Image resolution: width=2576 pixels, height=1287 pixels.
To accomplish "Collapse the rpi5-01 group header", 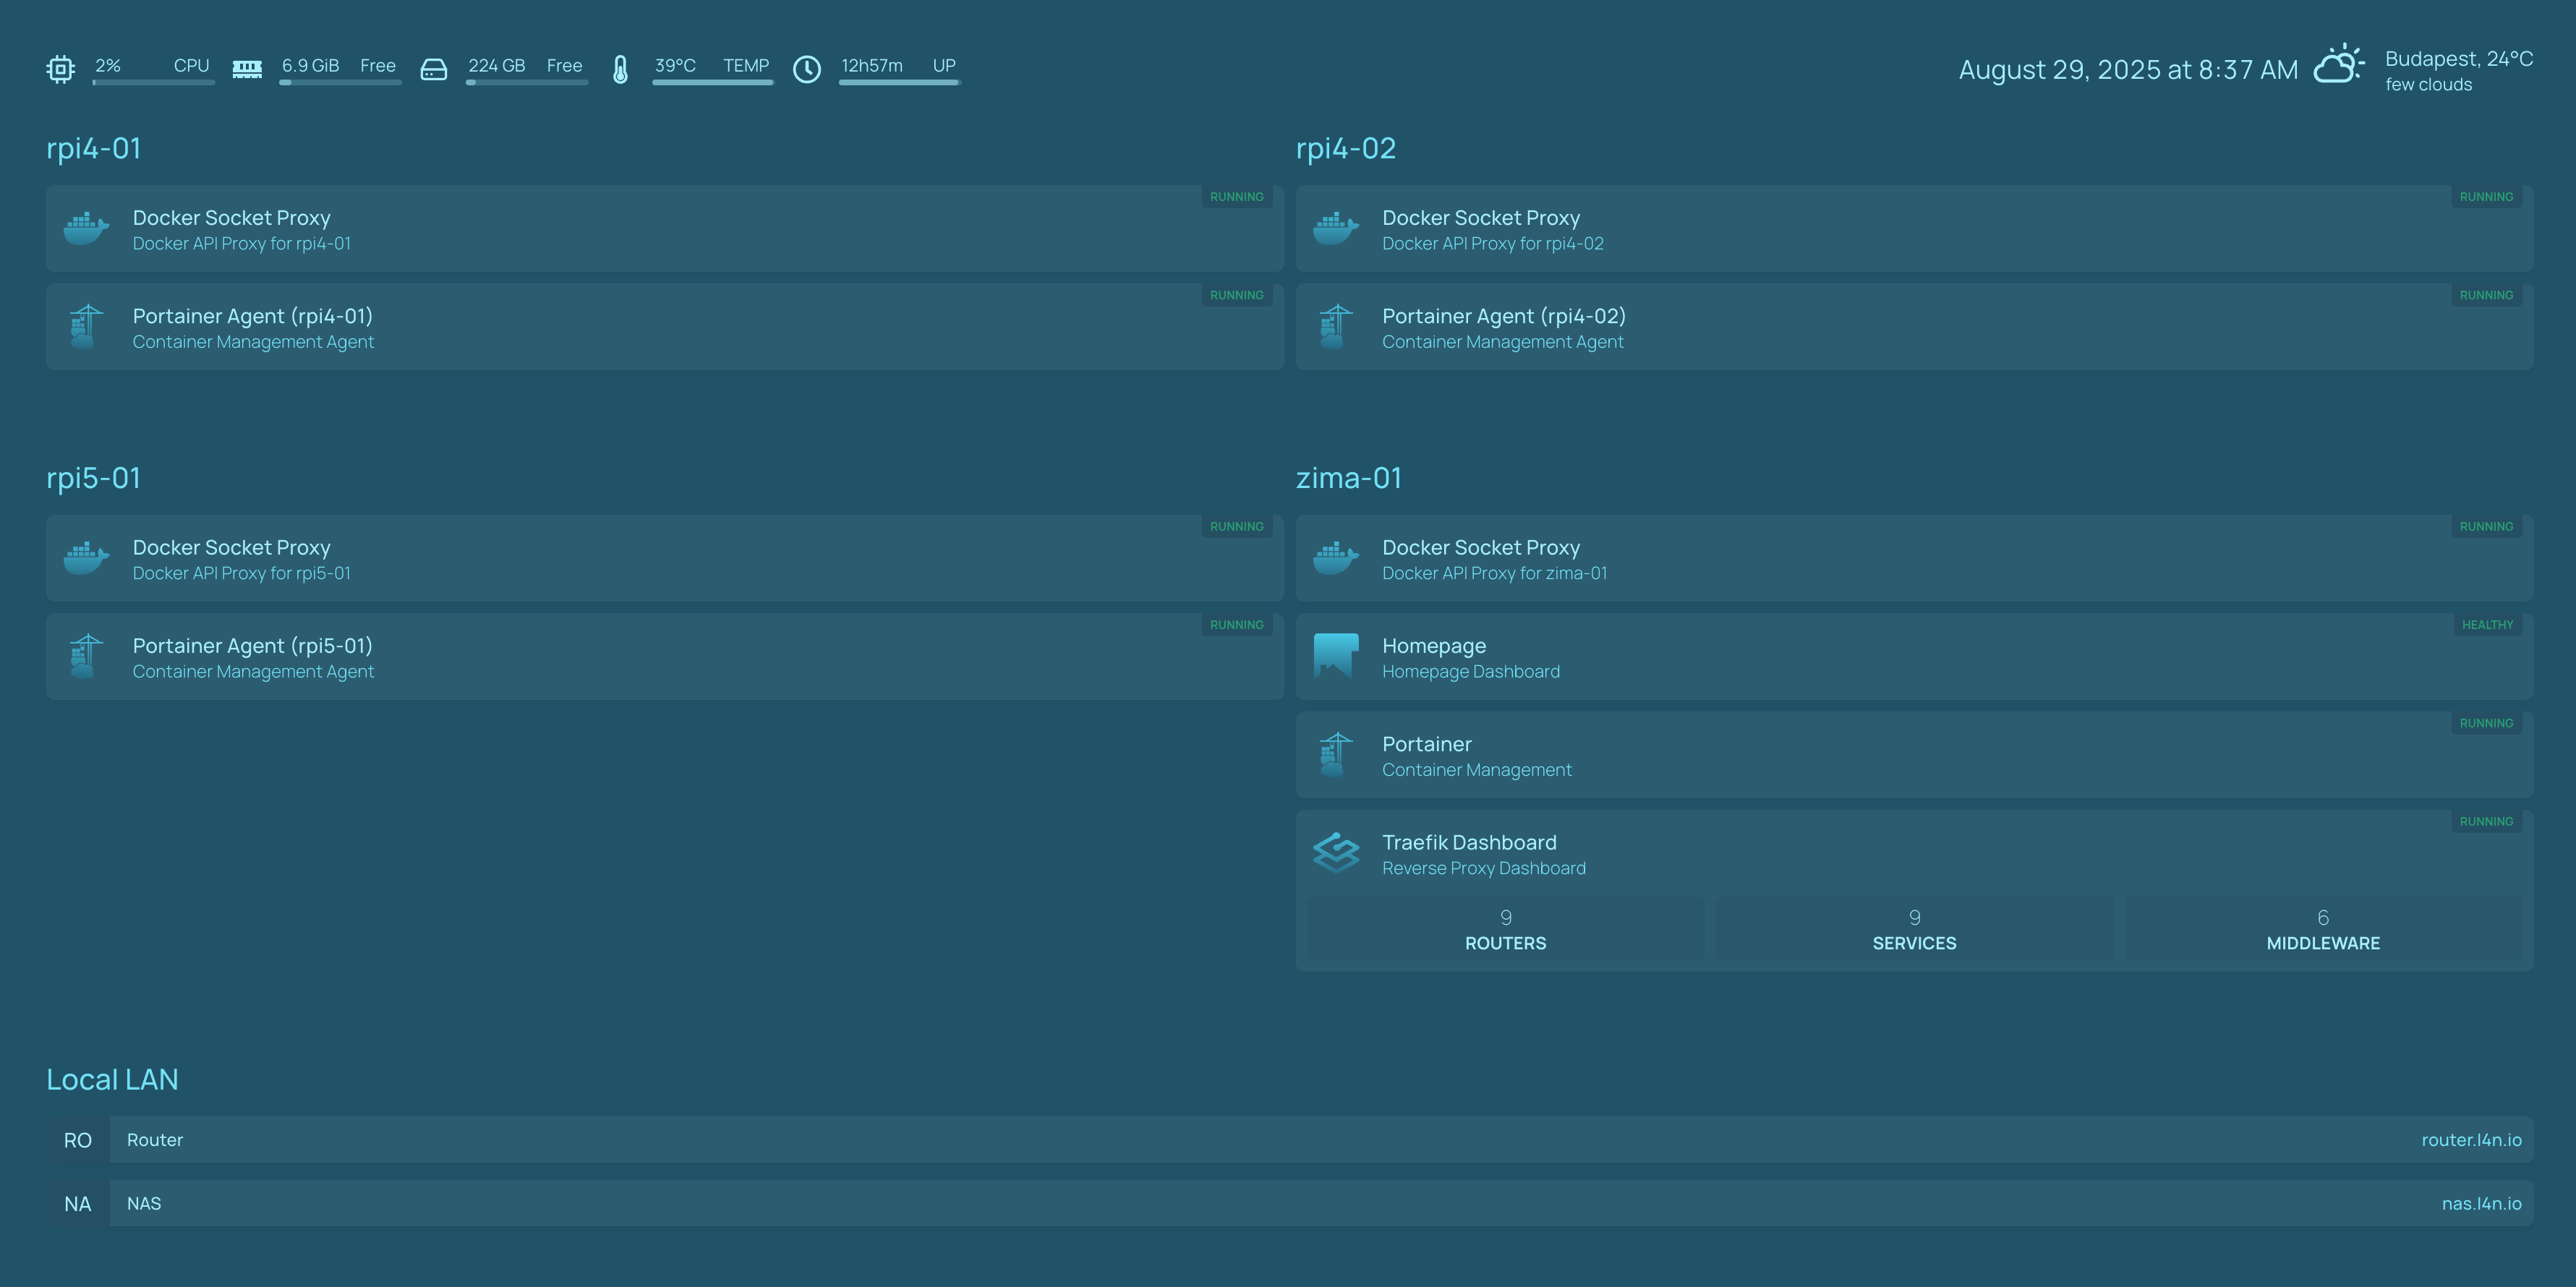I will [x=94, y=478].
